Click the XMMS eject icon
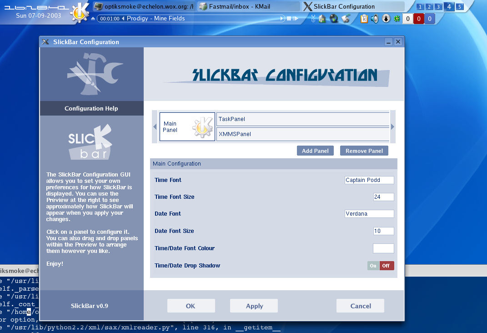487x333 pixels. (93, 19)
